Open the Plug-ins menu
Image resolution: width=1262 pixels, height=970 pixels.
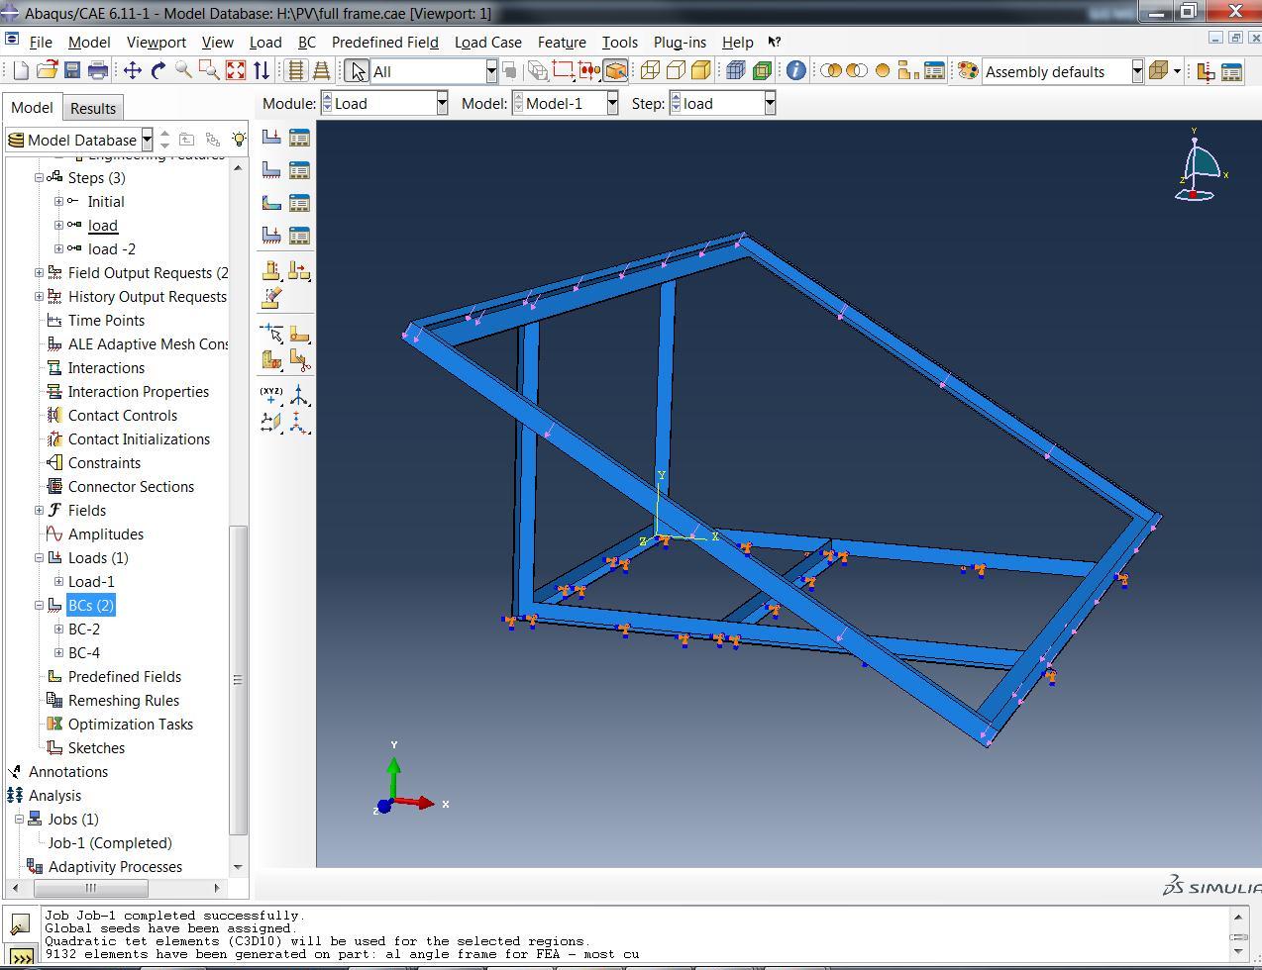pyautogui.click(x=680, y=43)
